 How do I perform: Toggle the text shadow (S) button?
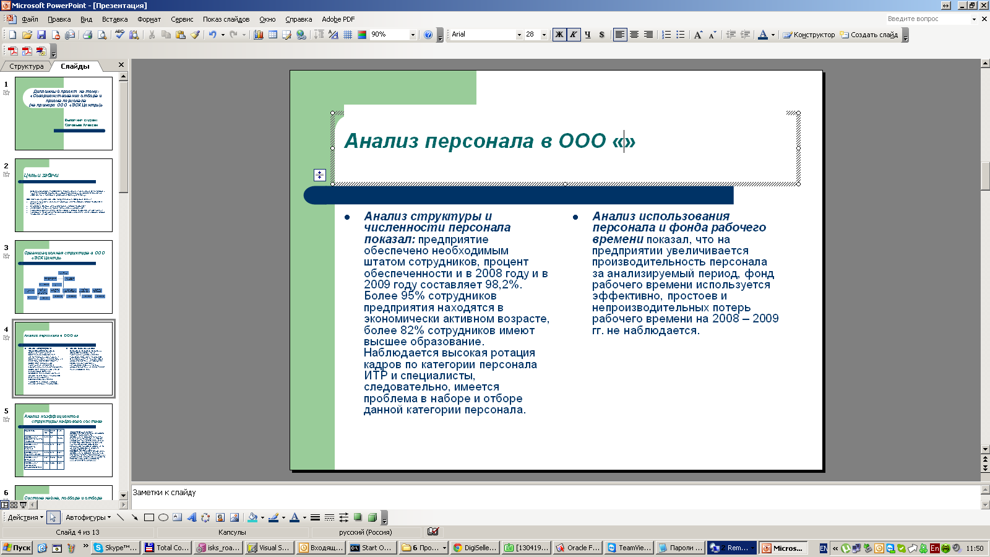pos(601,35)
